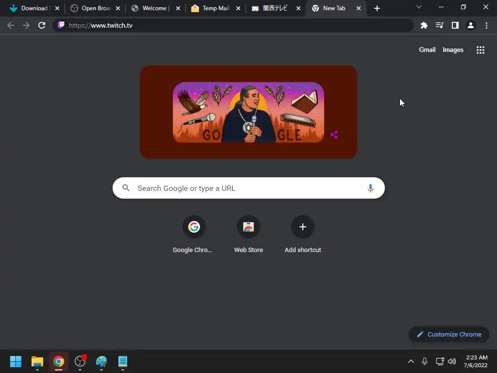Close the Open Broadcaster tab
This screenshot has width=497, height=373.
coord(117,8)
